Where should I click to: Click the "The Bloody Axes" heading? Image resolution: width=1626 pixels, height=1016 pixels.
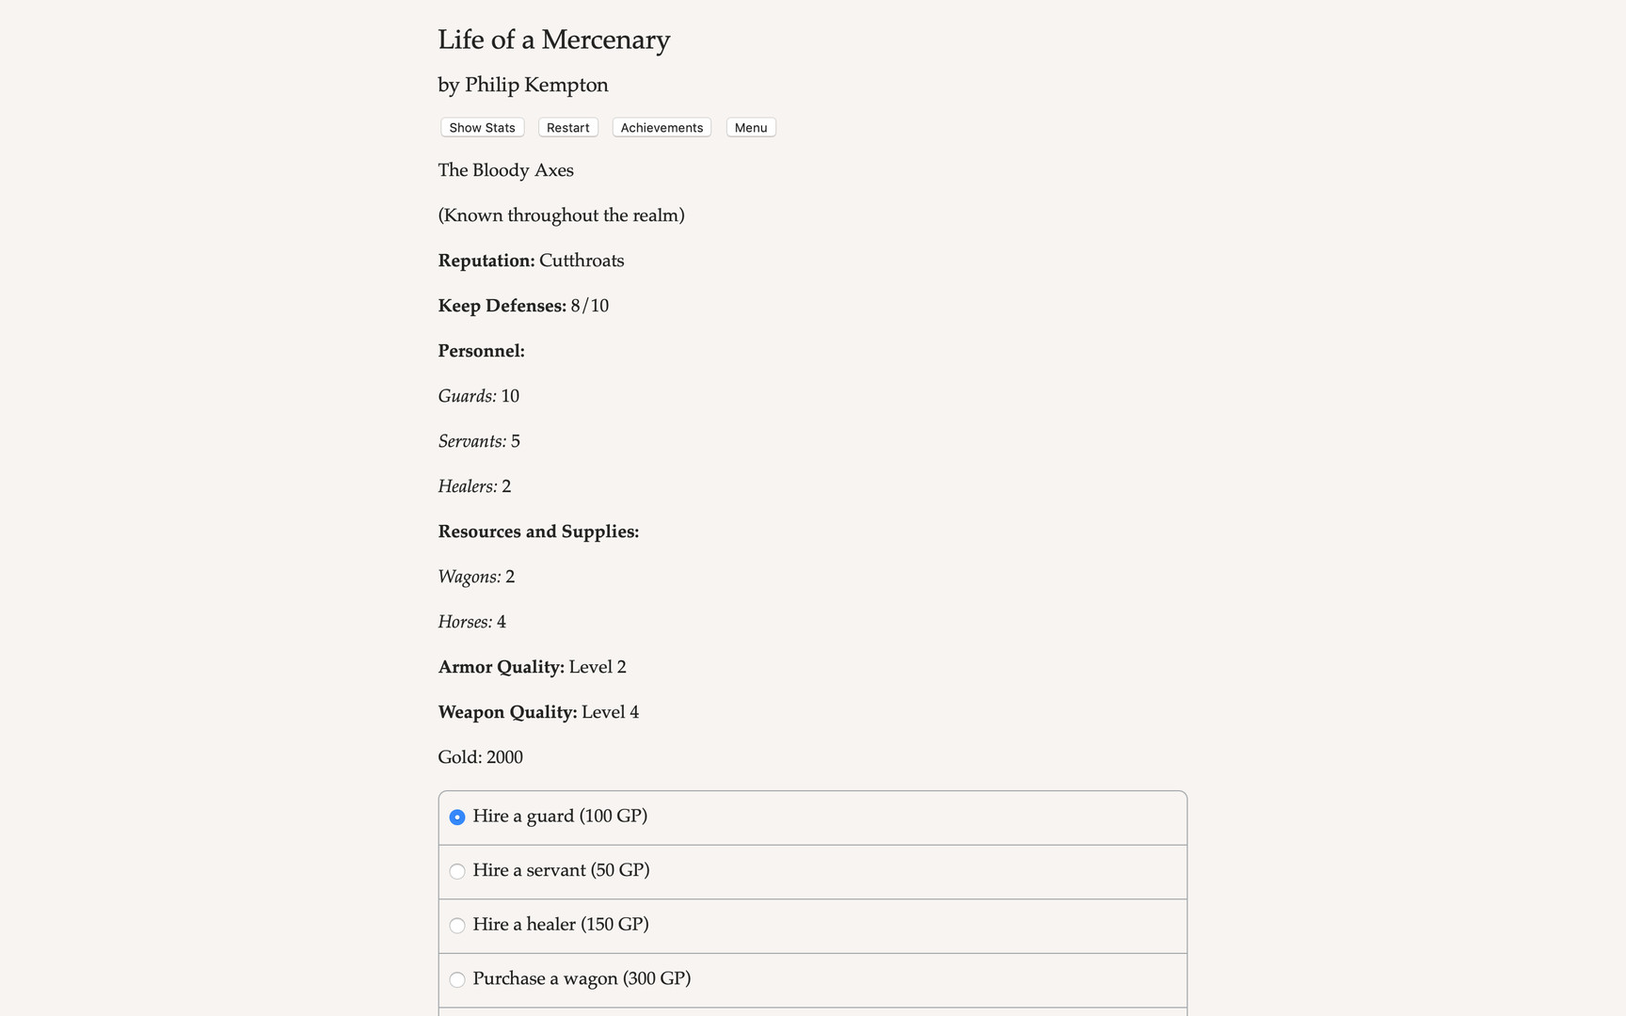(x=505, y=170)
